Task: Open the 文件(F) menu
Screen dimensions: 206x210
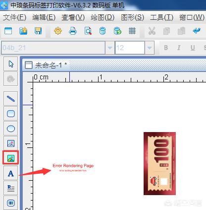Action: coord(14,17)
